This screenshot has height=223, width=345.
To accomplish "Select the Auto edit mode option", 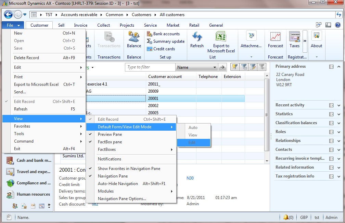I will (193, 128).
